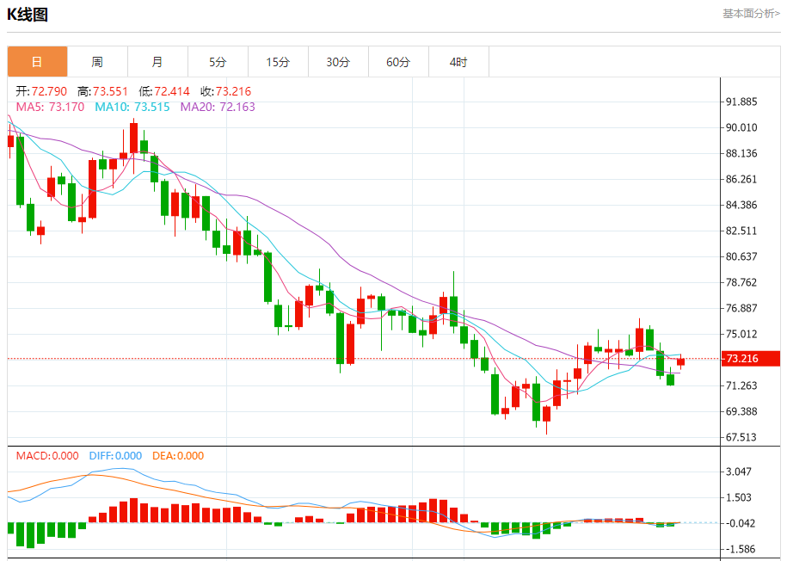The height and width of the screenshot is (561, 787).
Task: Open the 15分 interval tab
Action: [278, 62]
